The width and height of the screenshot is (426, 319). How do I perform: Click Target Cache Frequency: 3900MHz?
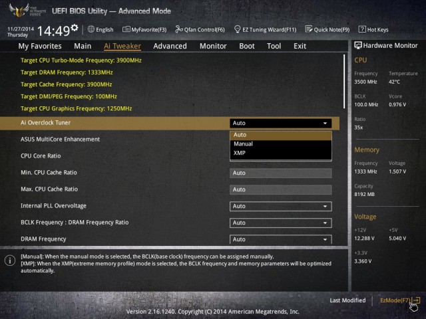click(67, 84)
